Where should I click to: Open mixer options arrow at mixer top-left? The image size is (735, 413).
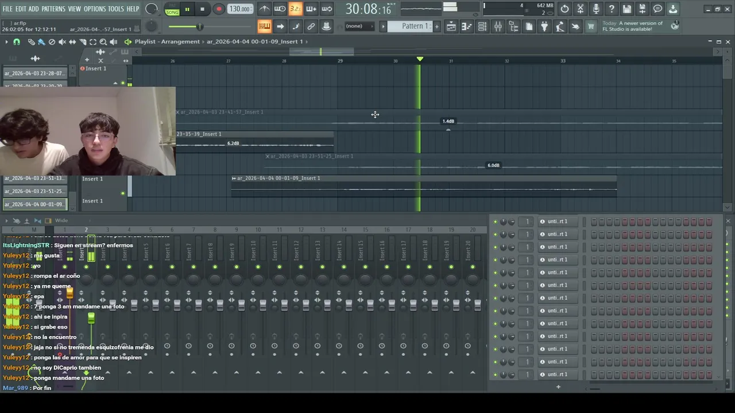click(x=6, y=221)
